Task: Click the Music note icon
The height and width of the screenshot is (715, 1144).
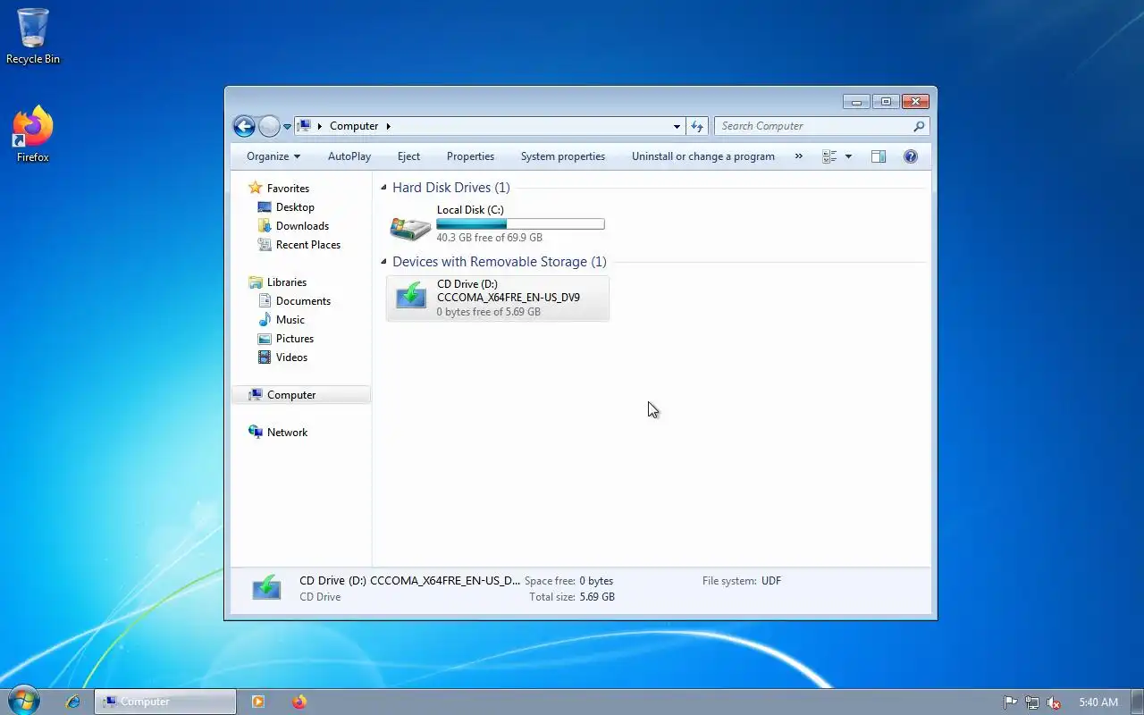Action: (x=265, y=320)
